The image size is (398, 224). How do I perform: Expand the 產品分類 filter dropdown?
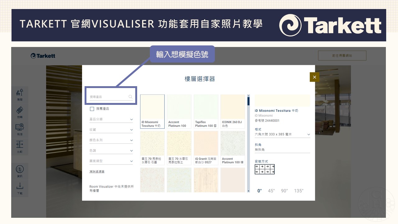(x=111, y=119)
